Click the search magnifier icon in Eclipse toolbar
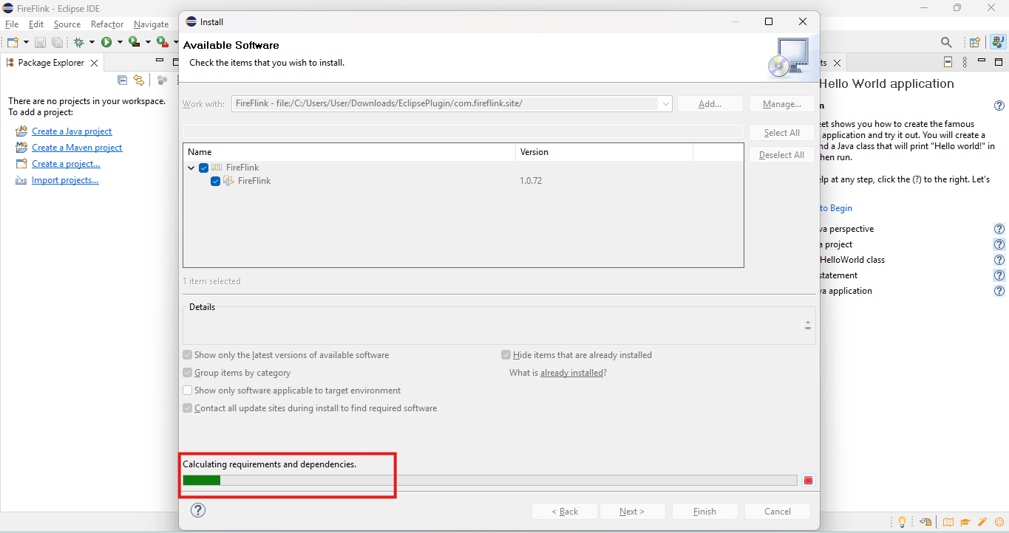The width and height of the screenshot is (1009, 533). point(946,42)
